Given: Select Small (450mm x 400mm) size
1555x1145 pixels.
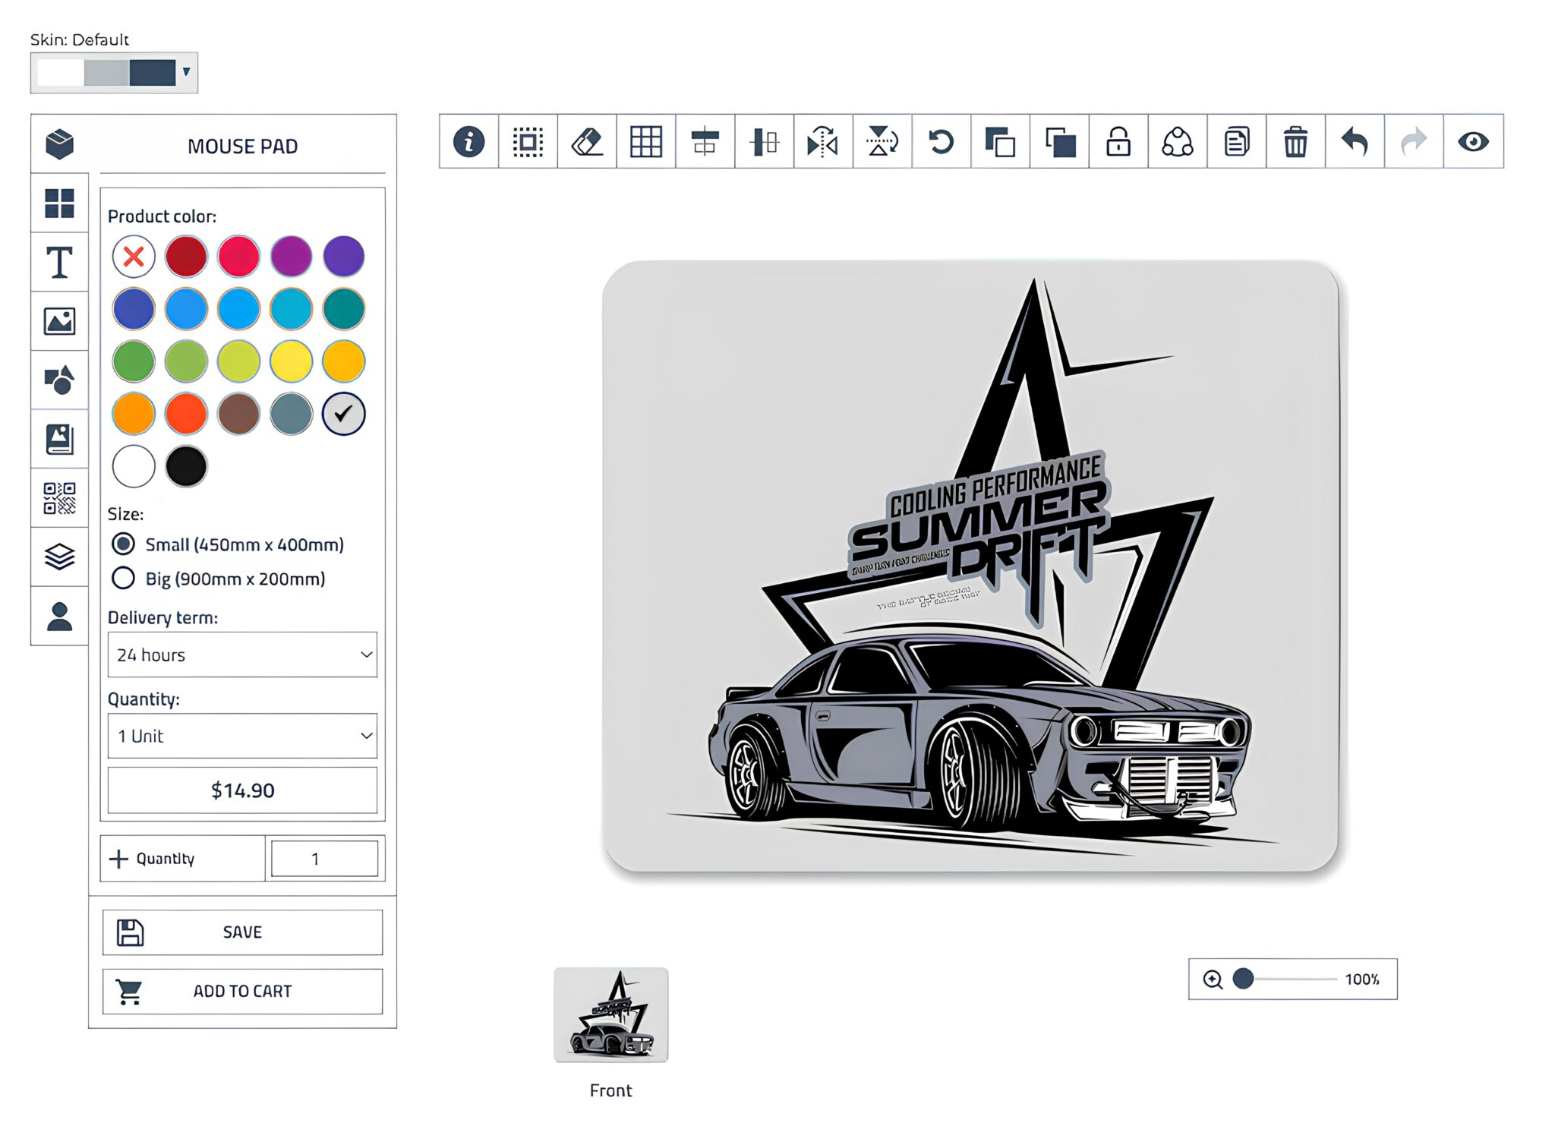Looking at the screenshot, I should [x=124, y=544].
